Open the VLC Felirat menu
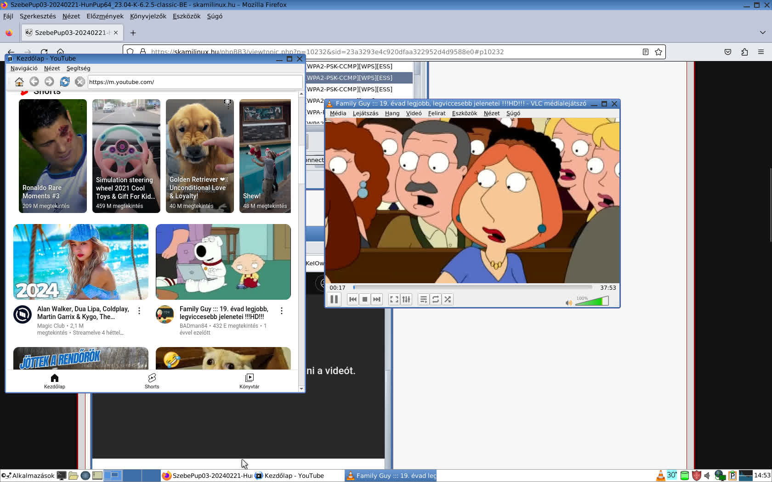This screenshot has width=772, height=482. (x=437, y=113)
